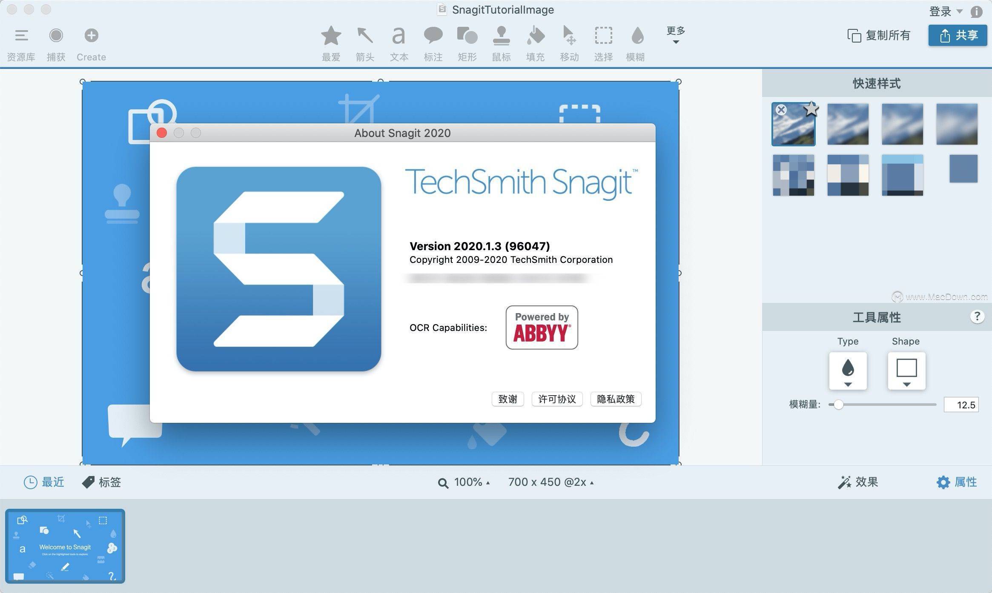
Task: Click the 隐私政策 privacy policy button
Action: coord(616,399)
